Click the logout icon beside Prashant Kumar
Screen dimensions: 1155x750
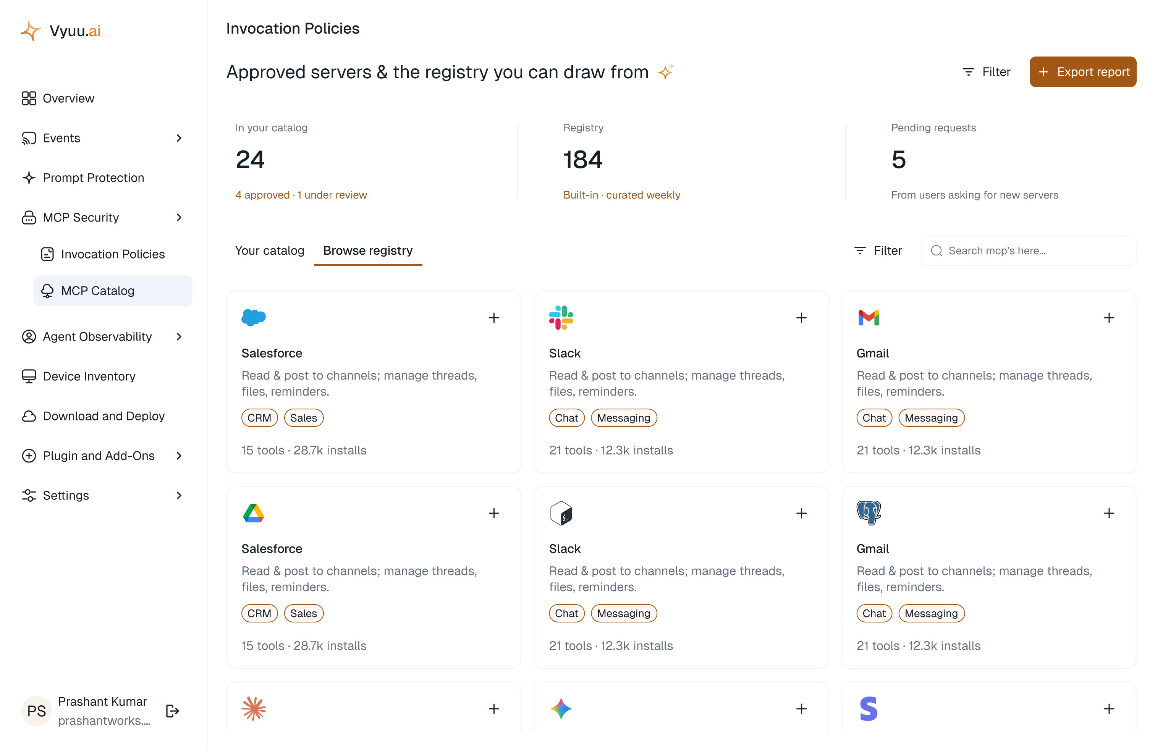(x=172, y=711)
